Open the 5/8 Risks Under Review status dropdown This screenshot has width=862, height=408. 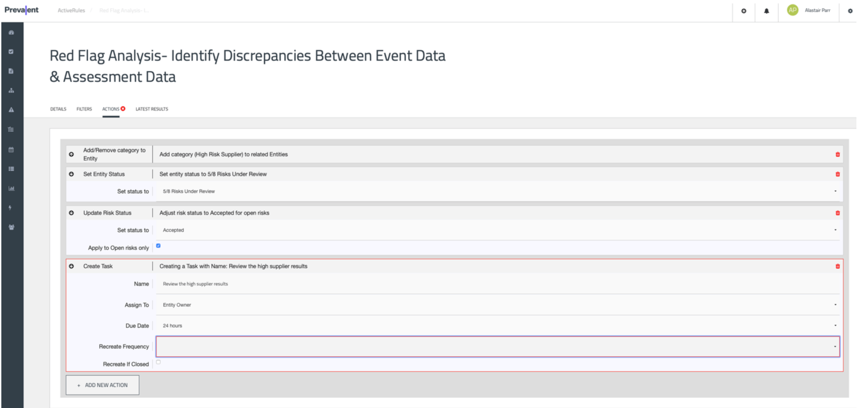click(x=498, y=192)
